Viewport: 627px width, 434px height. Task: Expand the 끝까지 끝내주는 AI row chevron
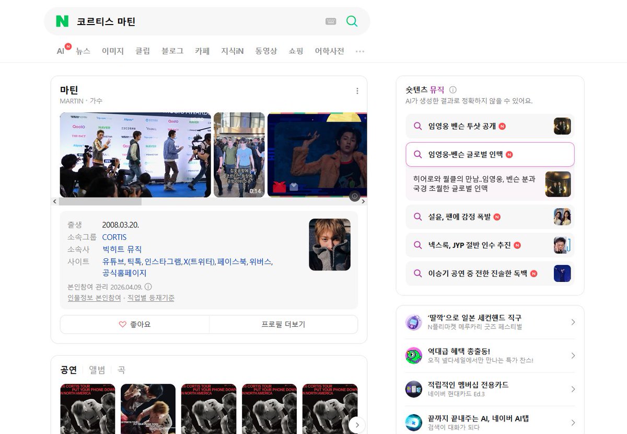coord(573,422)
